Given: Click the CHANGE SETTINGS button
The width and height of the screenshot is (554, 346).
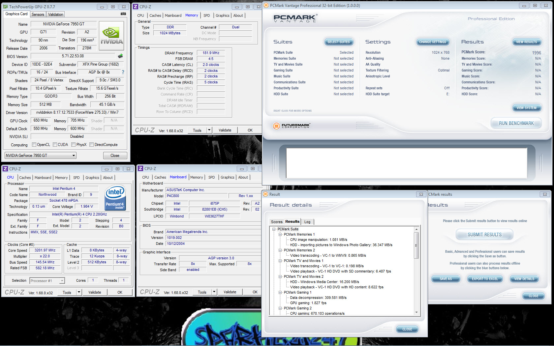Looking at the screenshot, I should pos(432,42).
